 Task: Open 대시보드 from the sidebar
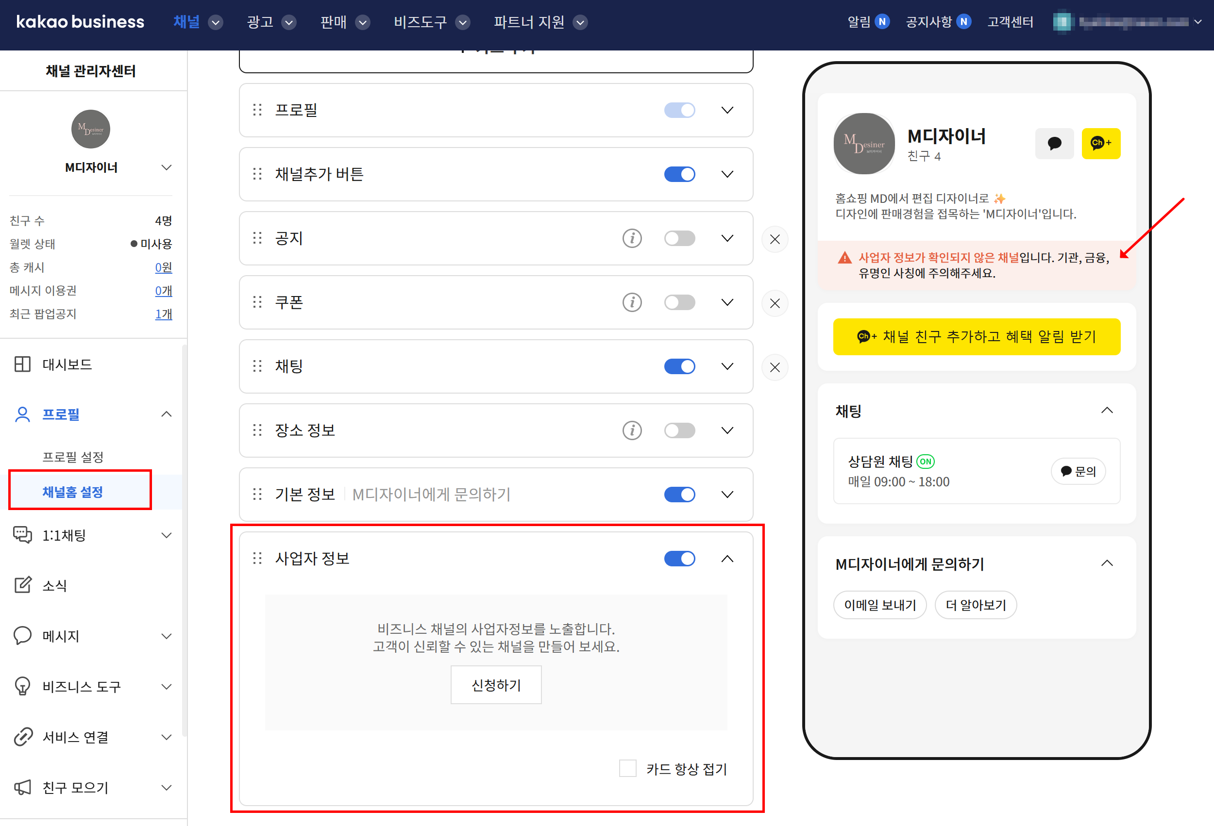[67, 364]
